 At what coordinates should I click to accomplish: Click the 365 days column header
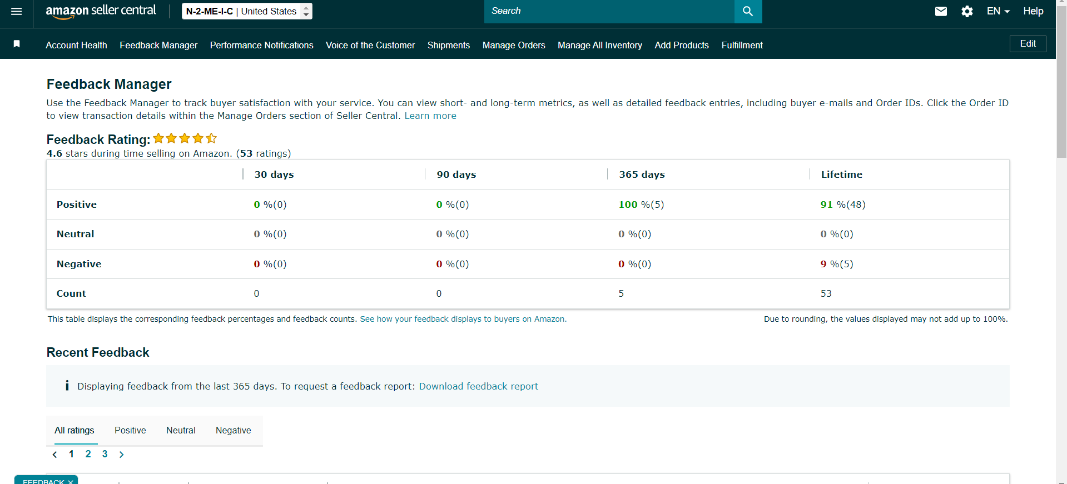642,174
